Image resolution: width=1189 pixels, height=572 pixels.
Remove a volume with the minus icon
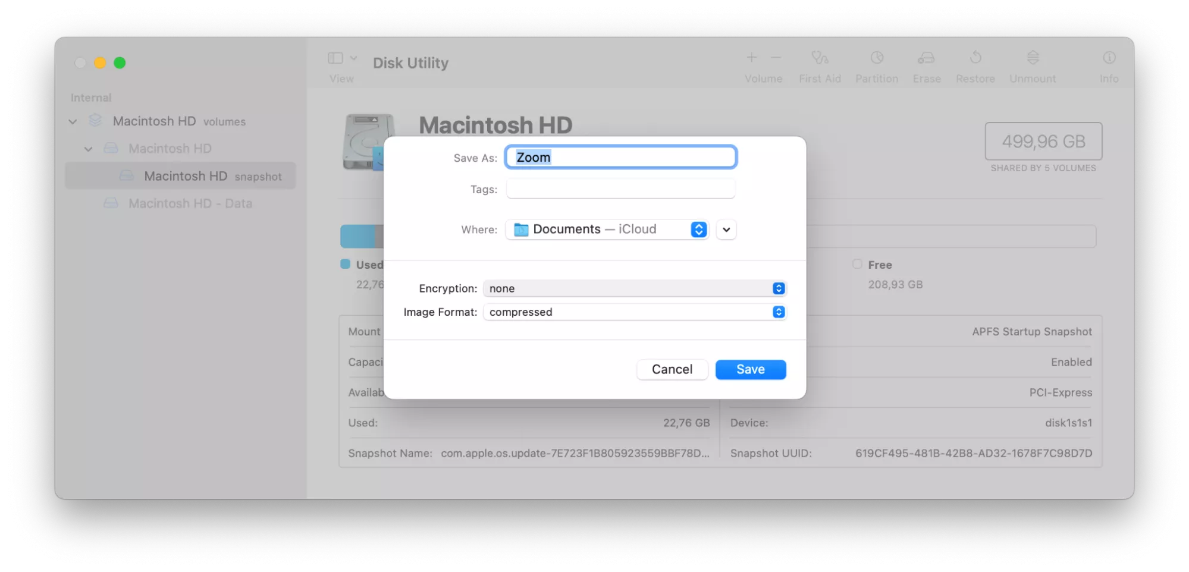(775, 58)
